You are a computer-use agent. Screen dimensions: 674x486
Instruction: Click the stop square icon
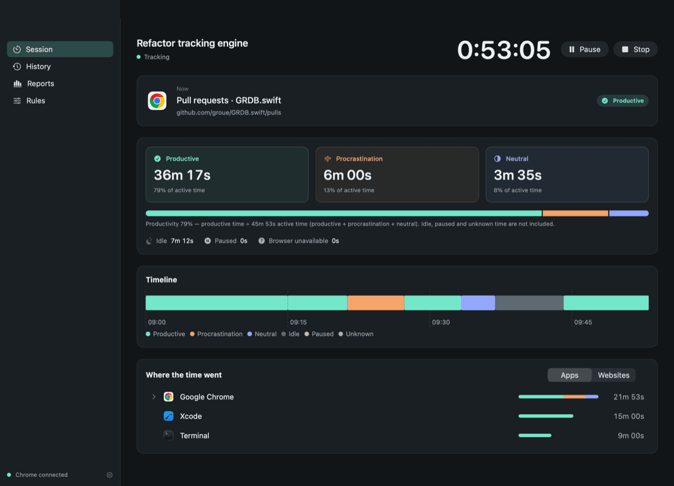(x=625, y=49)
